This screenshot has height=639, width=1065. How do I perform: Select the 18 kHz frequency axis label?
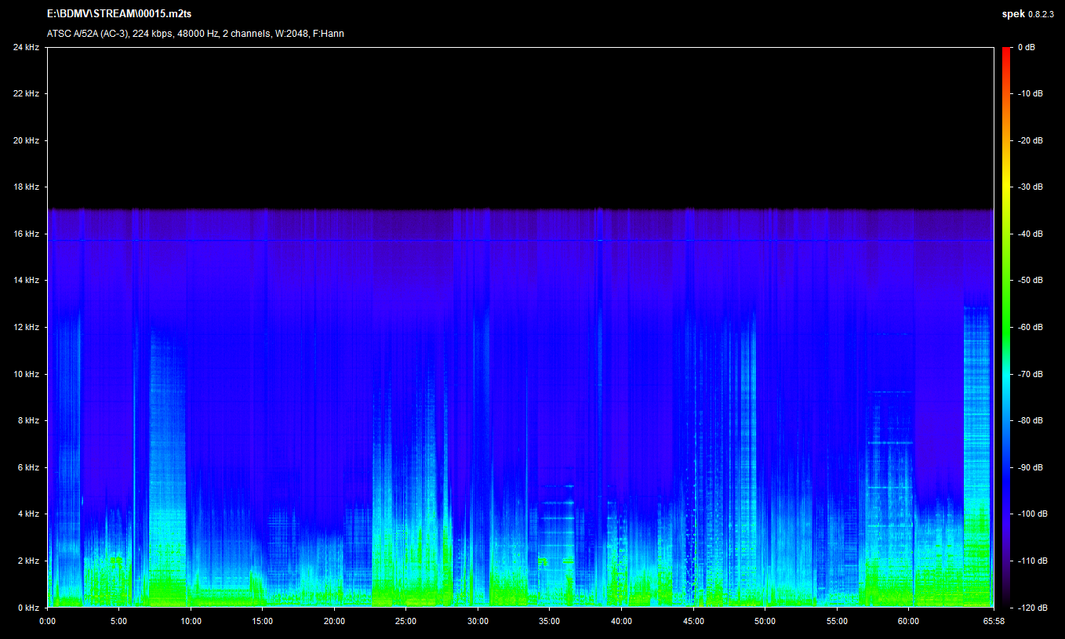click(x=25, y=187)
